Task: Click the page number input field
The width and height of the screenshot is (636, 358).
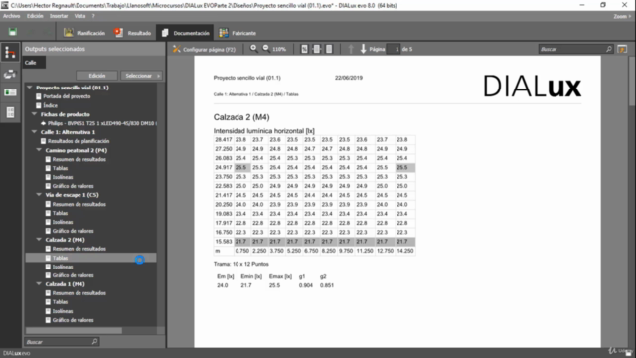Action: (x=394, y=49)
